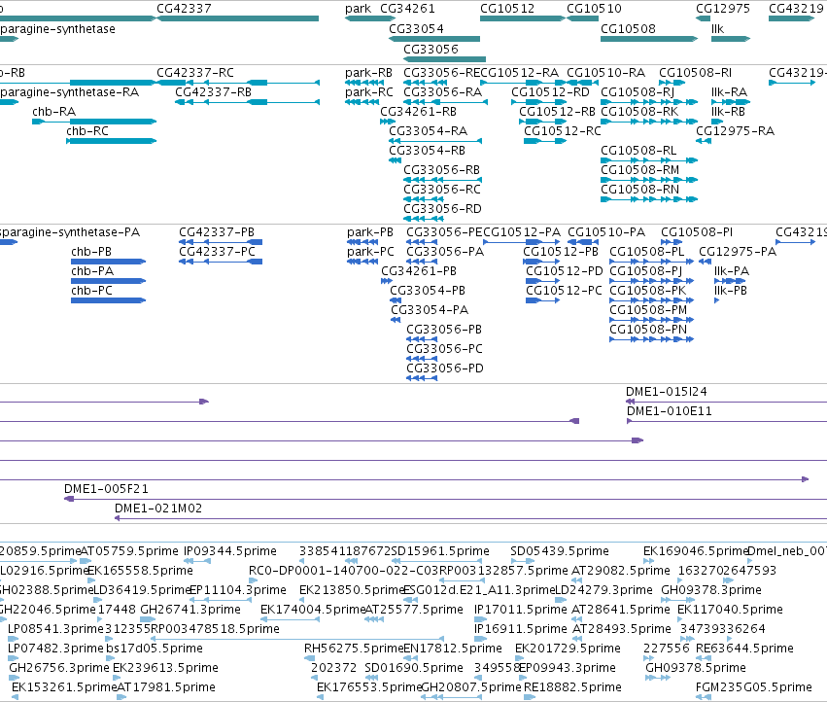
Task: Select protein chb-PA
Action: 92,271
